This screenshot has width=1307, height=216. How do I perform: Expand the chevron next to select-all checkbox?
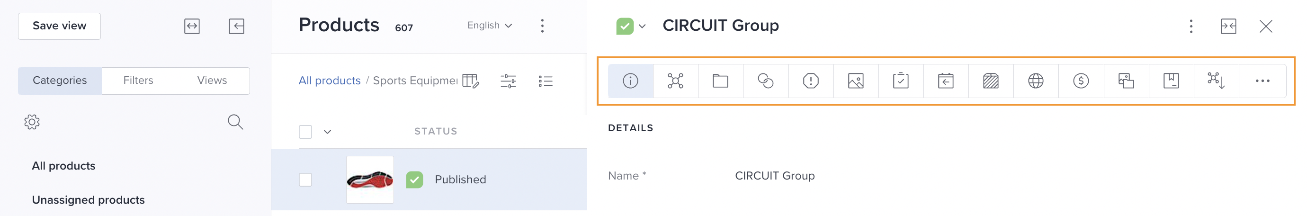point(327,132)
